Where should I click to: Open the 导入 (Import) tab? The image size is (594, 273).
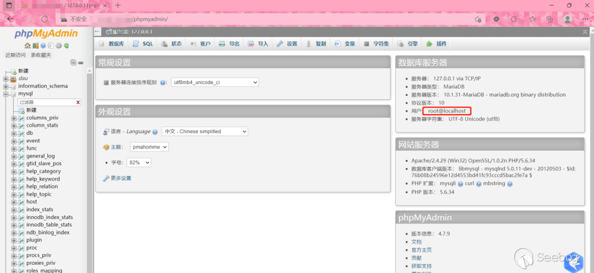tap(258, 44)
